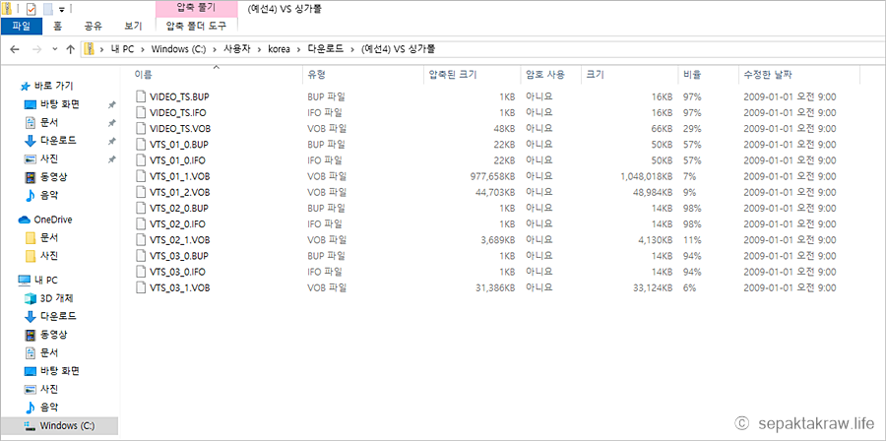Open the quick access toolbar customize dropdown

coord(62,9)
